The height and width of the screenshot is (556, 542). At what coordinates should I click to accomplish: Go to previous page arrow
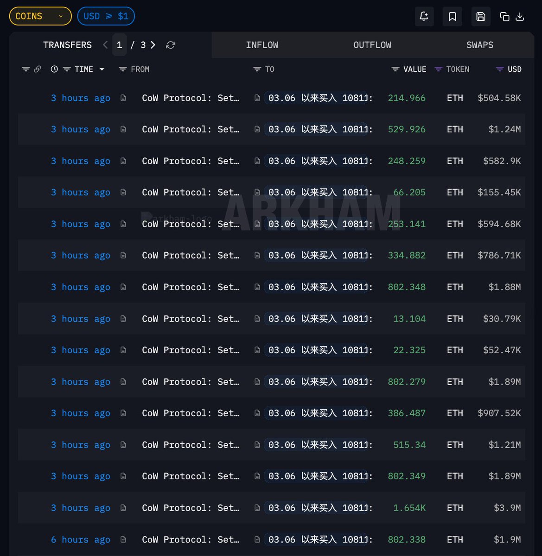(x=105, y=45)
